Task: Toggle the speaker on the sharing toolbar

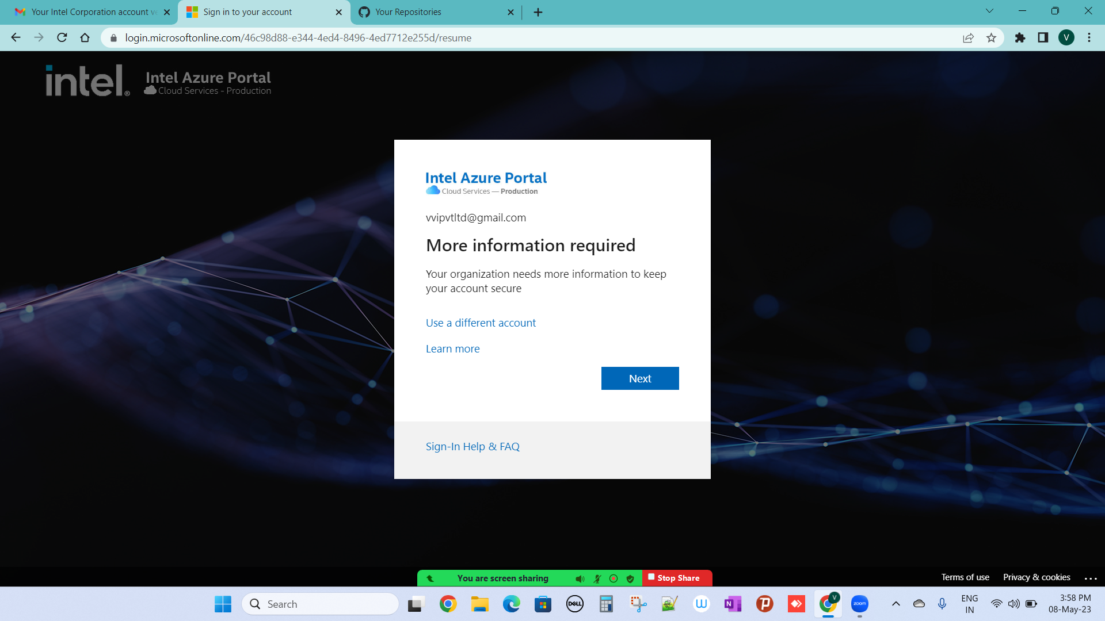Action: click(580, 578)
